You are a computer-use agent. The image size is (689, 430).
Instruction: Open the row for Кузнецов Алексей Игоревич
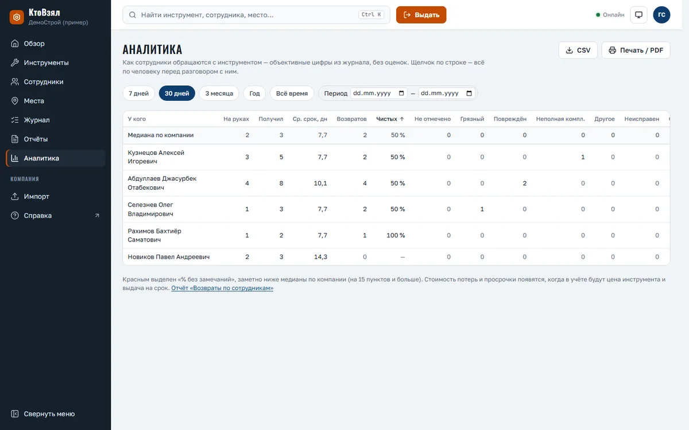[x=396, y=157]
